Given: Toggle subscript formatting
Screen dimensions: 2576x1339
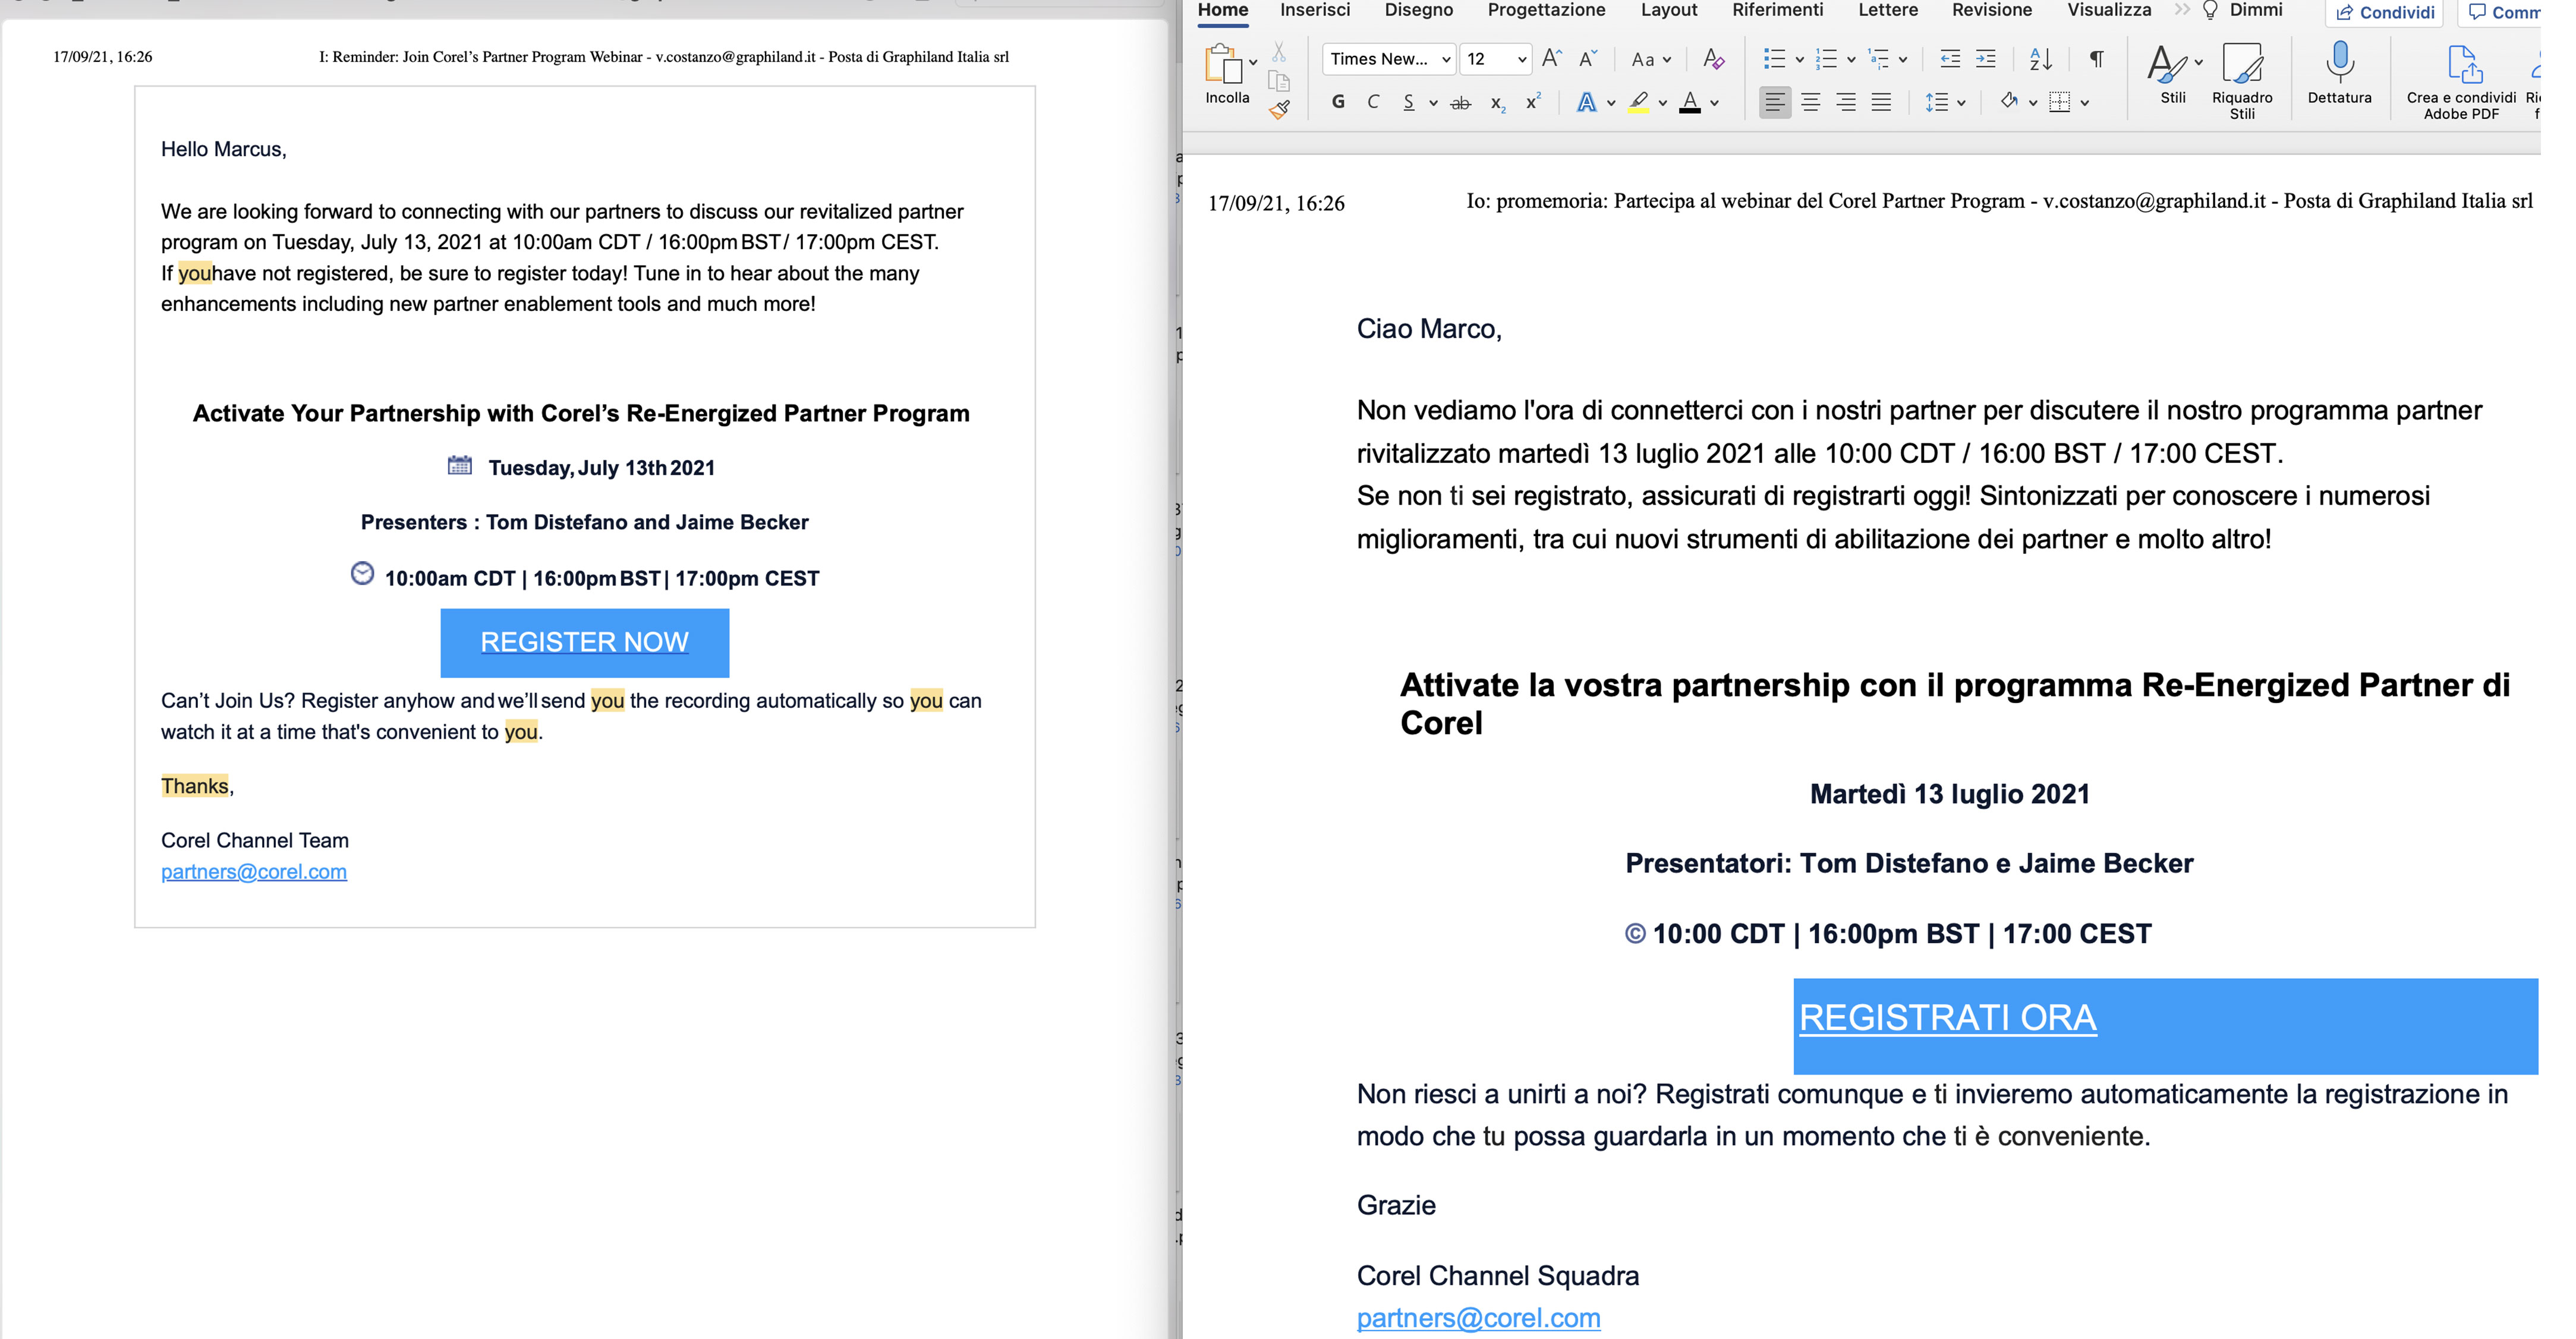Looking at the screenshot, I should [x=1497, y=103].
